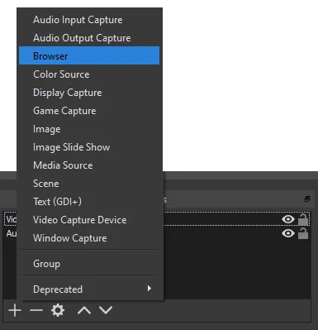This screenshot has width=318, height=330.
Task: Move source up with up arrow
Action: 84,310
